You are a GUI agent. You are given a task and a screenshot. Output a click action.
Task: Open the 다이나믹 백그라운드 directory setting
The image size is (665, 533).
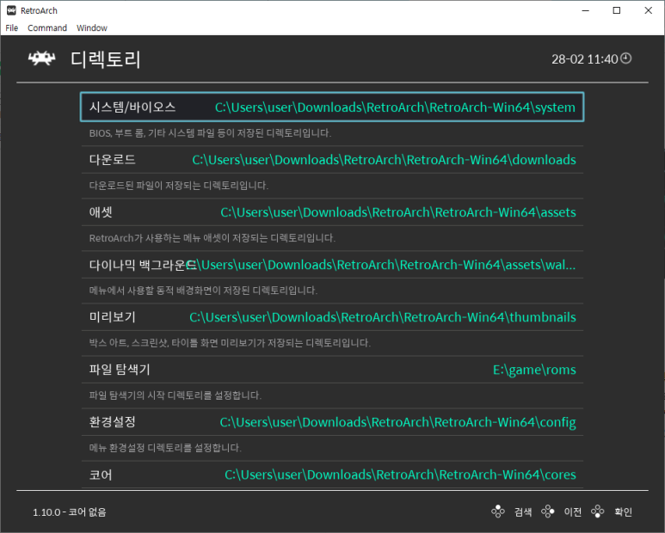[332, 265]
